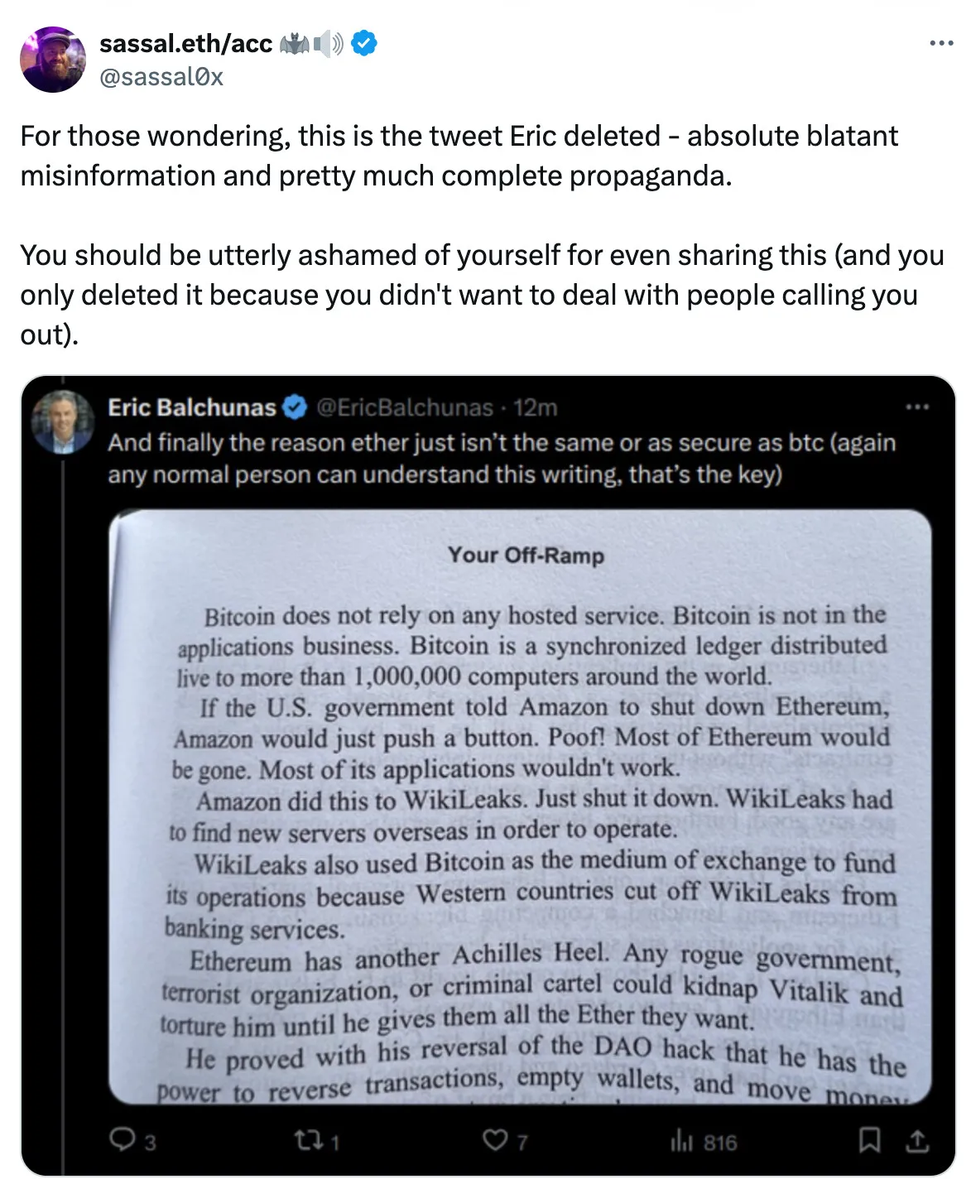Click Eric Balchunas verified badge
Viewport: 971px width, 1179px height.
click(295, 407)
